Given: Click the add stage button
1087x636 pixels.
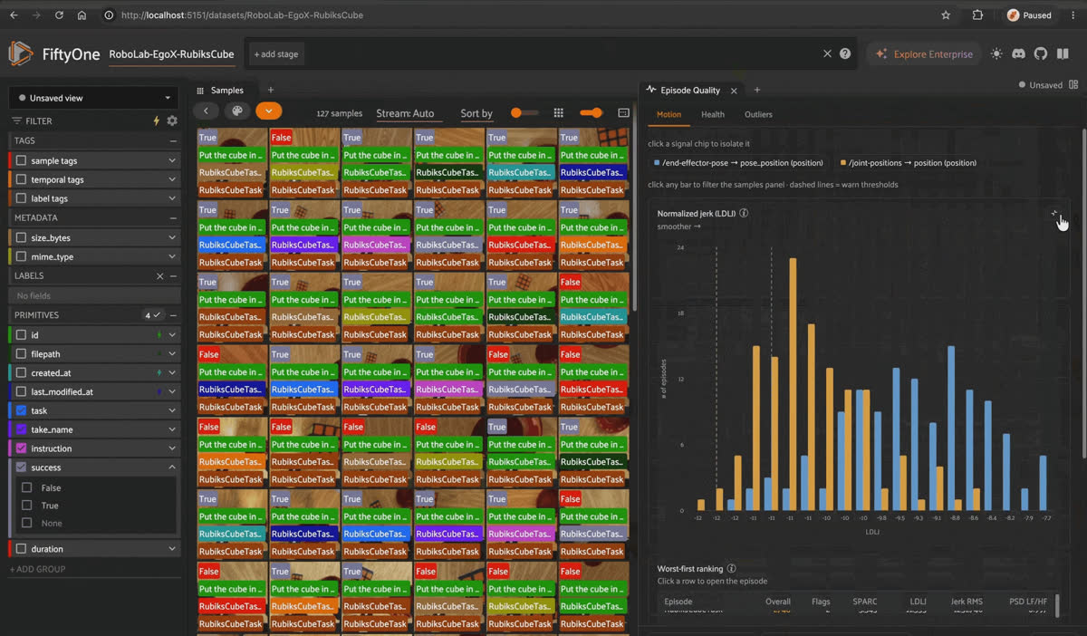Looking at the screenshot, I should click(x=276, y=53).
